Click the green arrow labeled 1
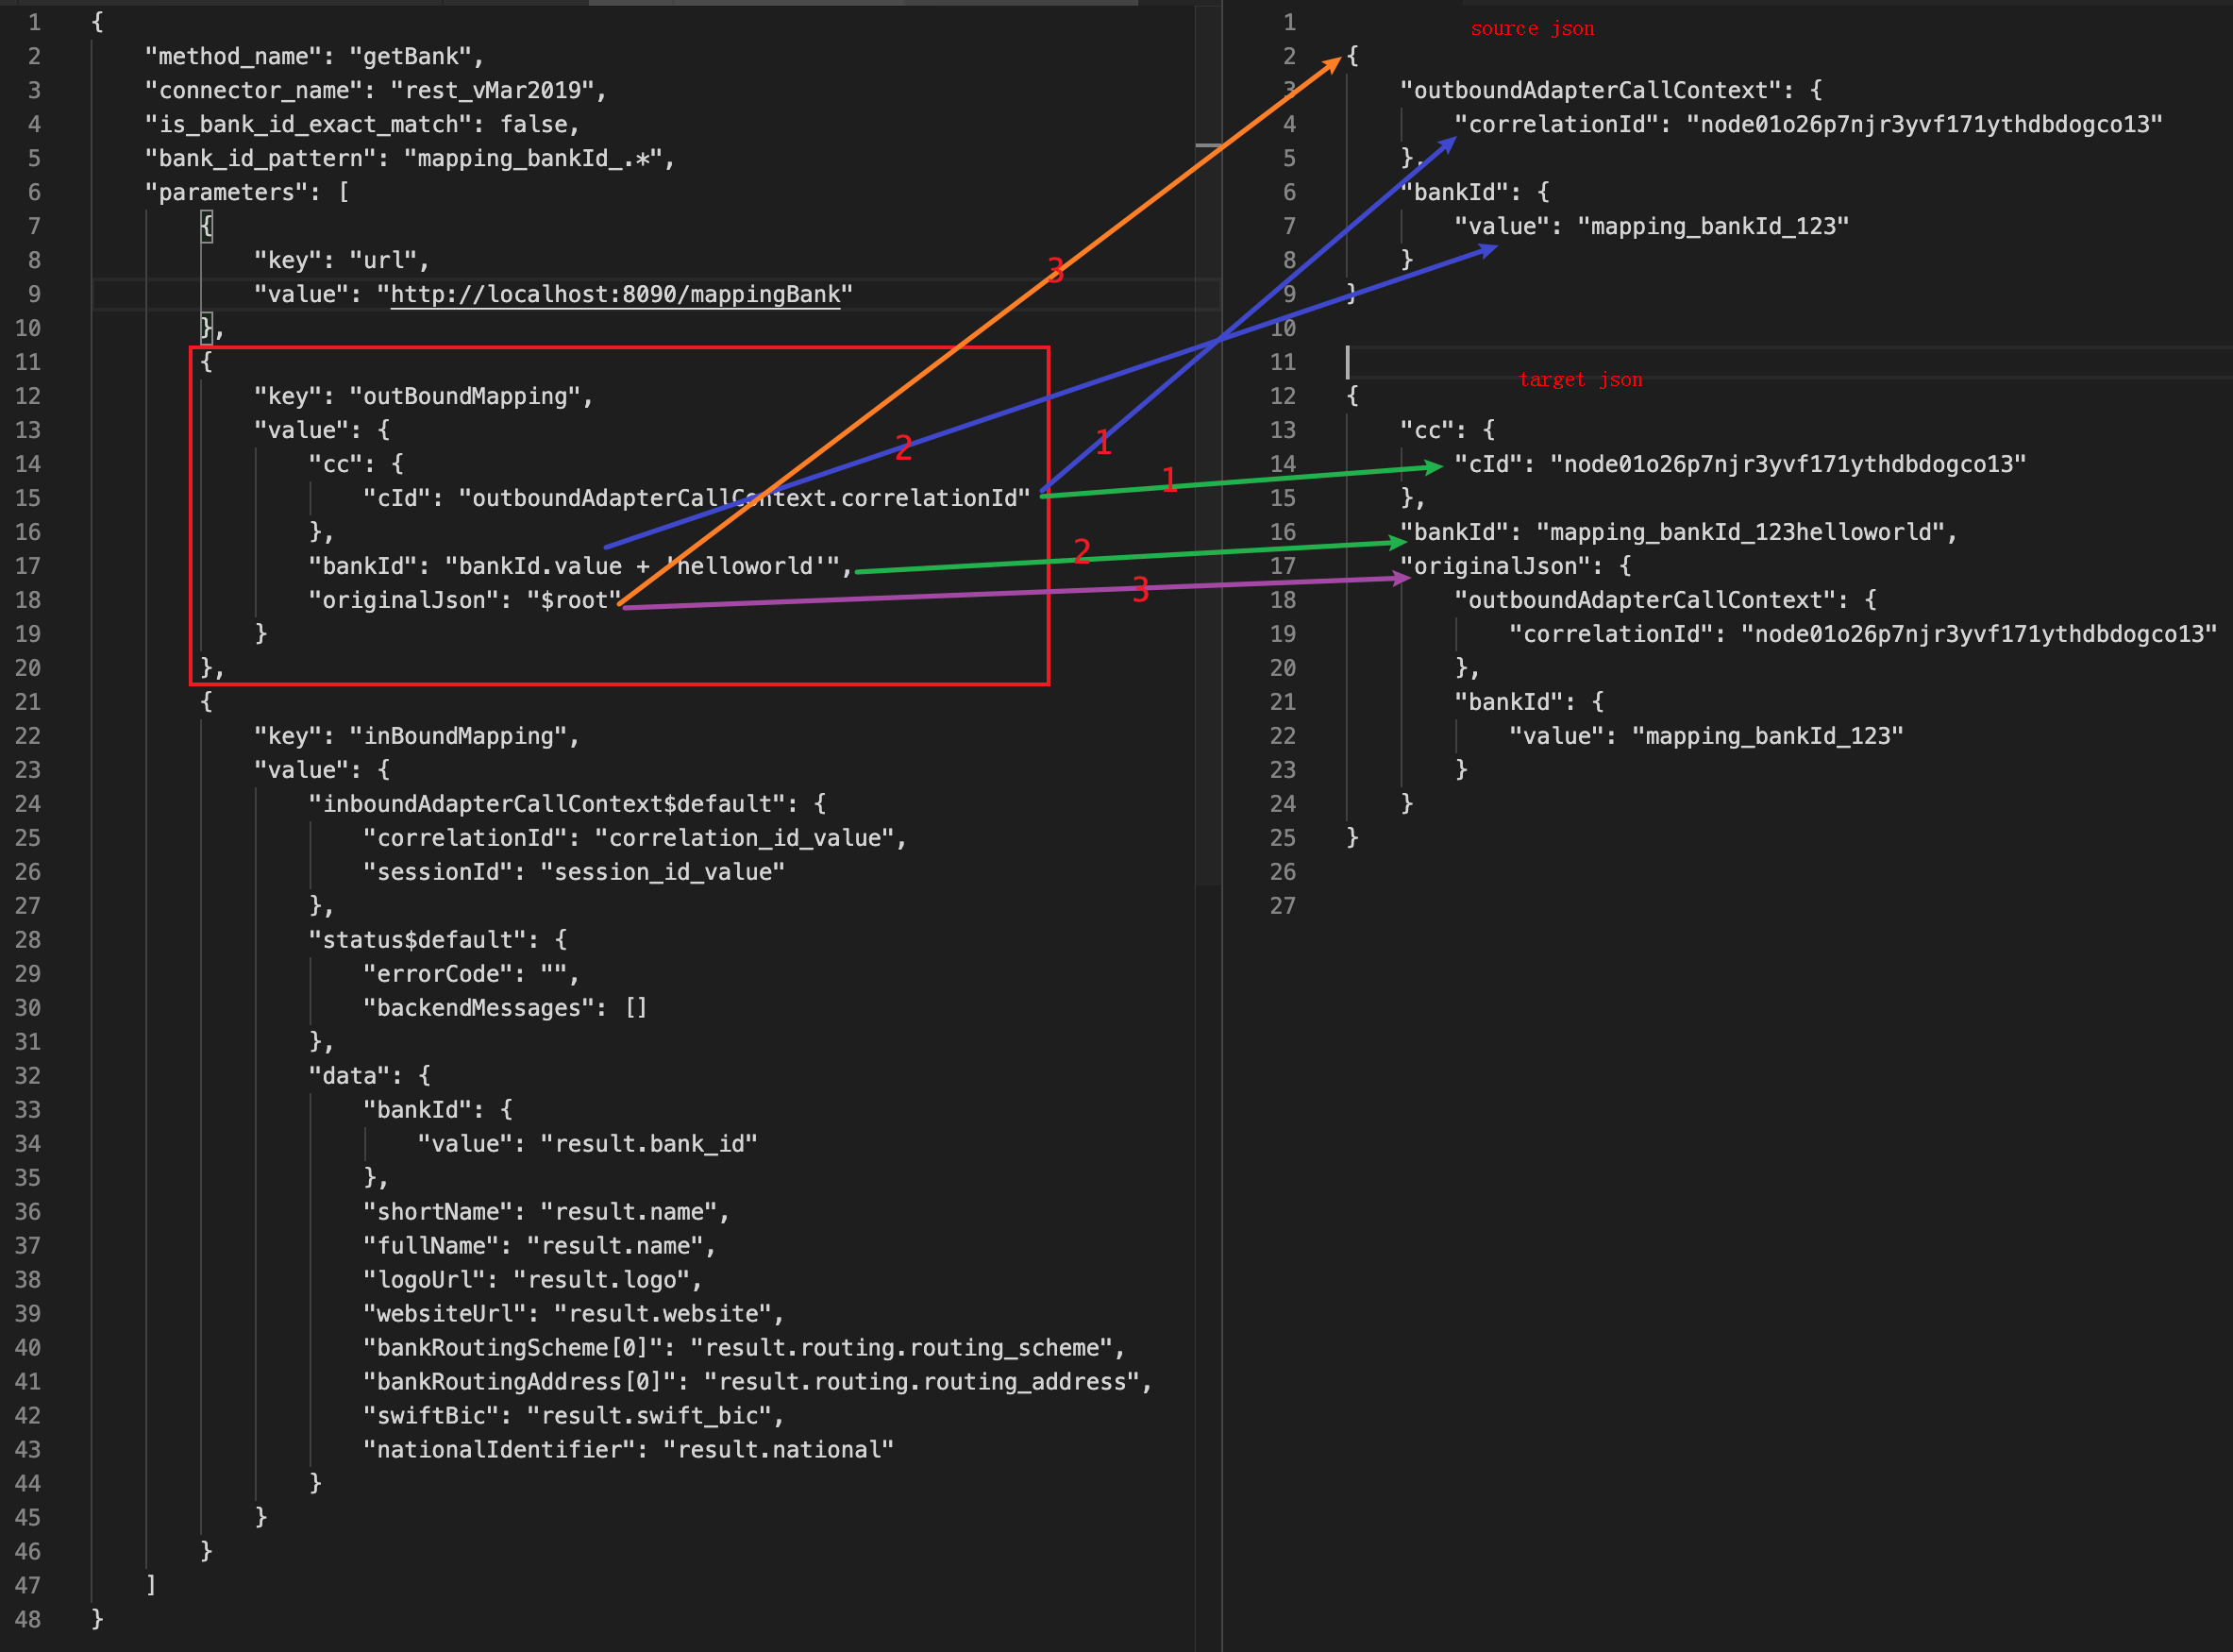2233x1652 pixels. (x=1250, y=478)
